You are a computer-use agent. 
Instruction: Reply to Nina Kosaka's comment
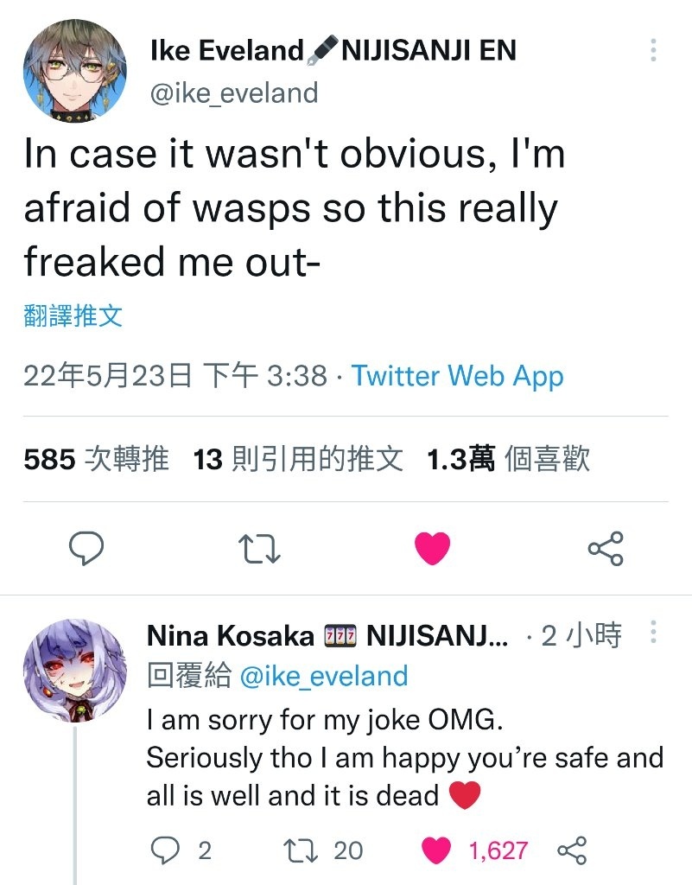click(x=165, y=850)
